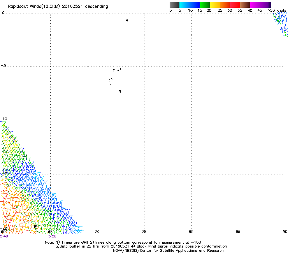Click the latitude label '-10'
Viewport: 288px width, 253px height.
tap(4, 119)
